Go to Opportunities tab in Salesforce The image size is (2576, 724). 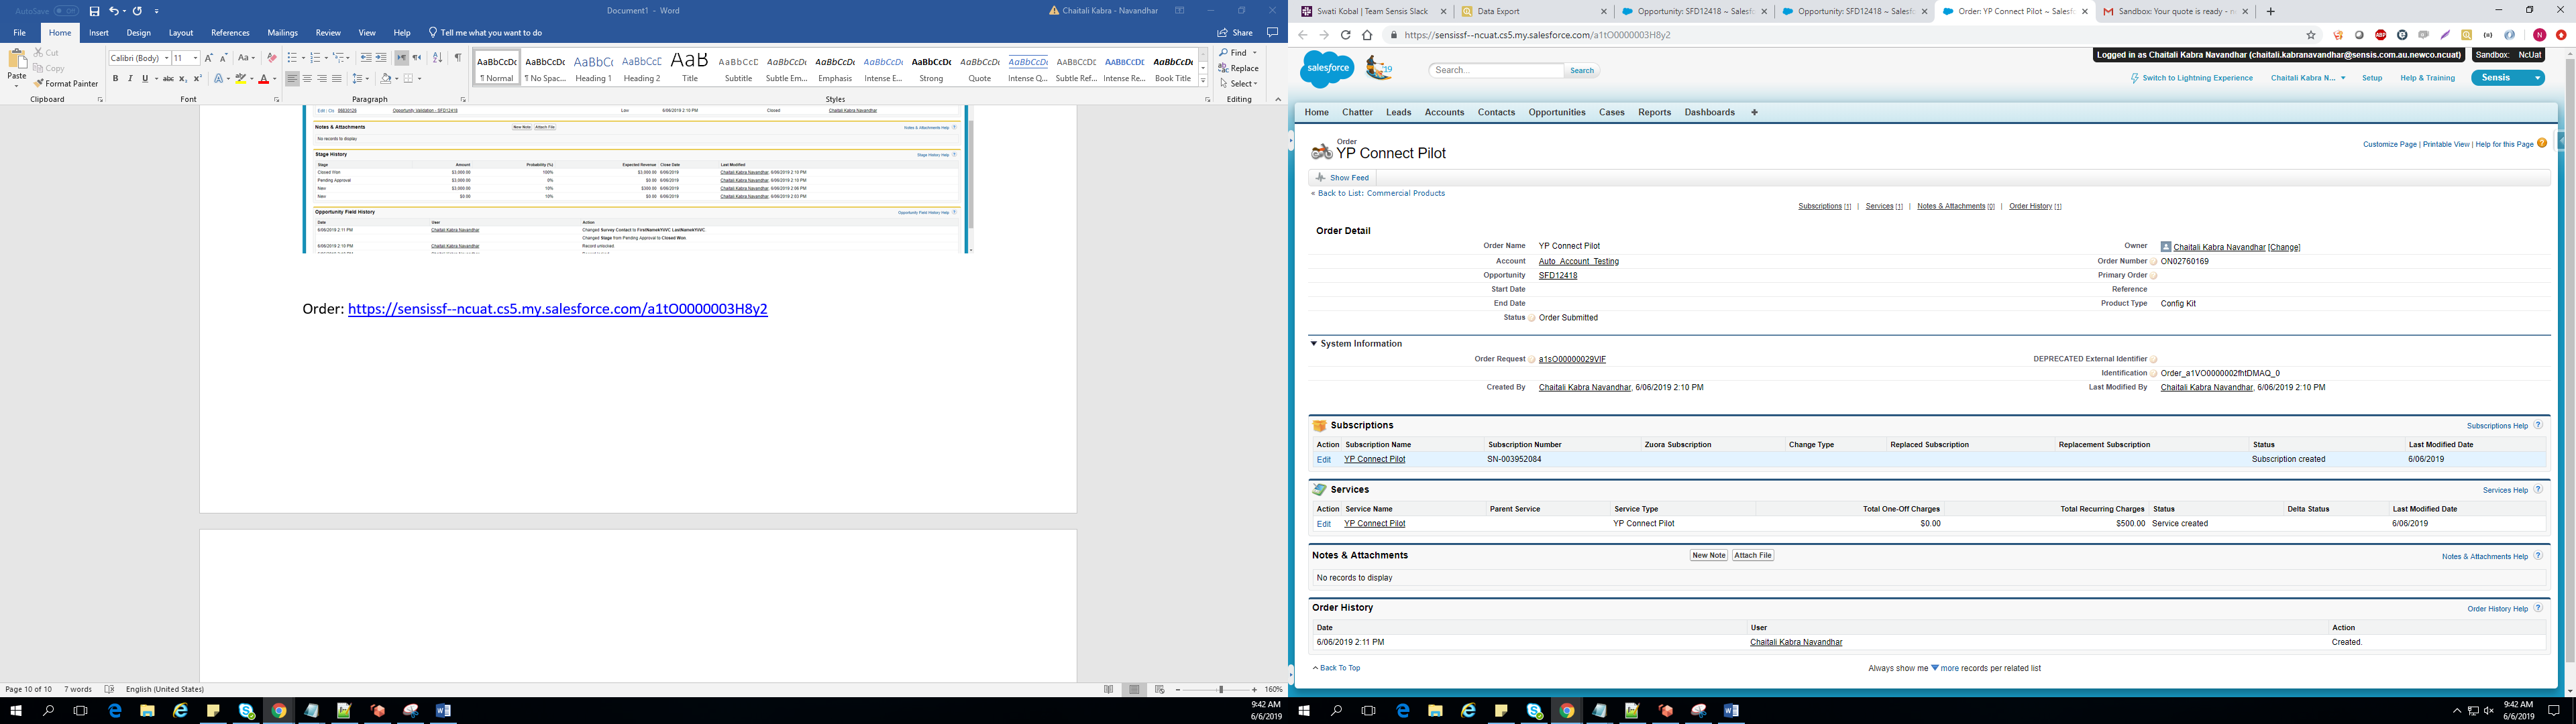point(1557,112)
